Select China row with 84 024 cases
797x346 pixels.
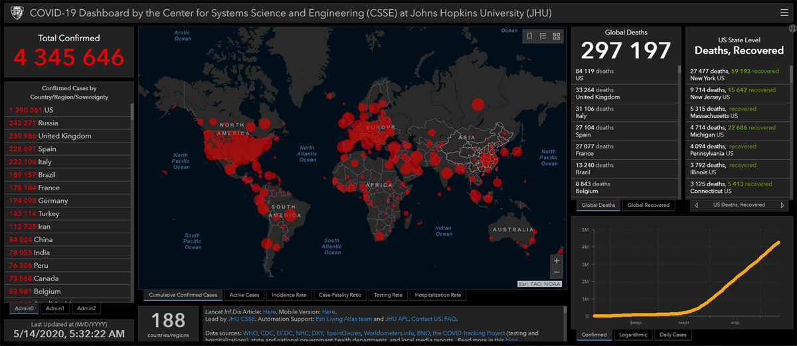click(68, 239)
